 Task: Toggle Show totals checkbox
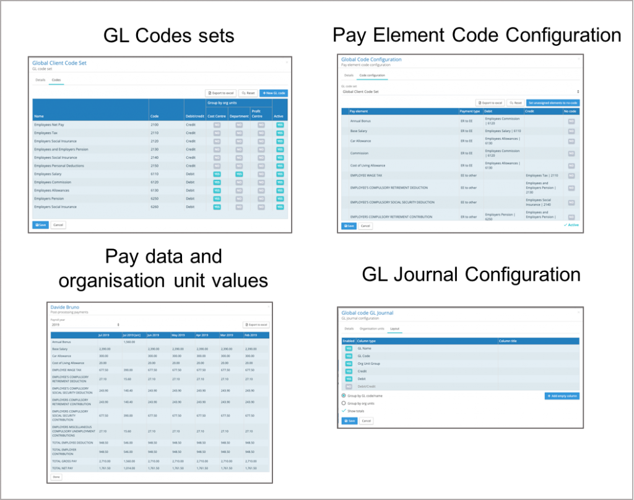pyautogui.click(x=344, y=411)
